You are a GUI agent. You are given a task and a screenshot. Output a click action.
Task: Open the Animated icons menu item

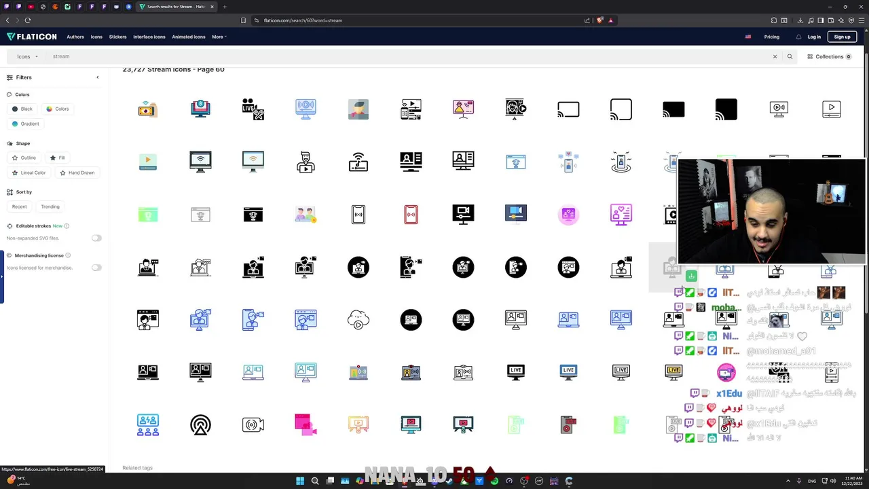tap(189, 37)
